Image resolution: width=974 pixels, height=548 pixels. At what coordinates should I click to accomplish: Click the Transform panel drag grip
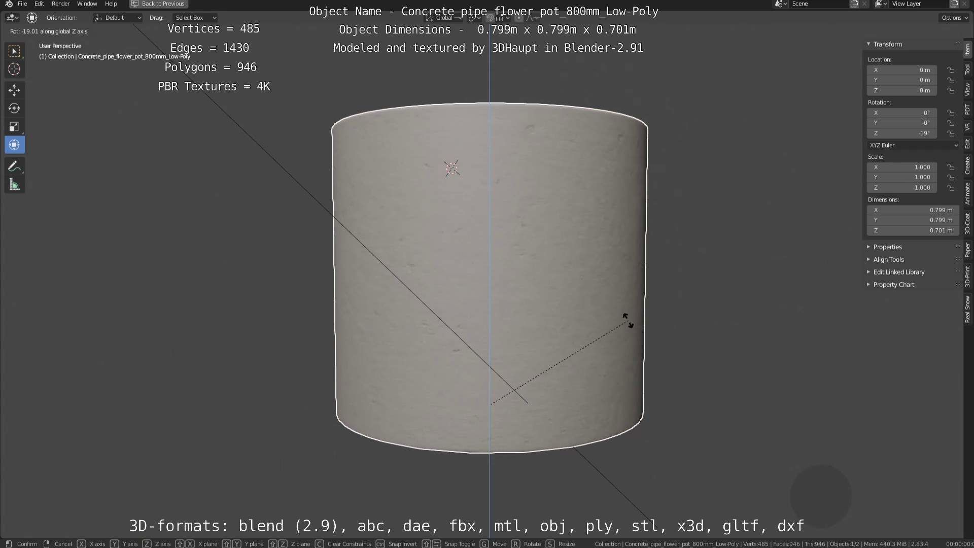[957, 44]
